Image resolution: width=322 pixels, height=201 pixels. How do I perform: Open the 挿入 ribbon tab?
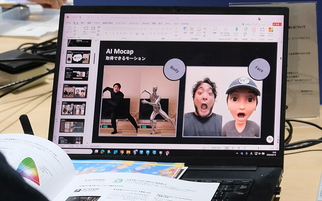[83, 23]
